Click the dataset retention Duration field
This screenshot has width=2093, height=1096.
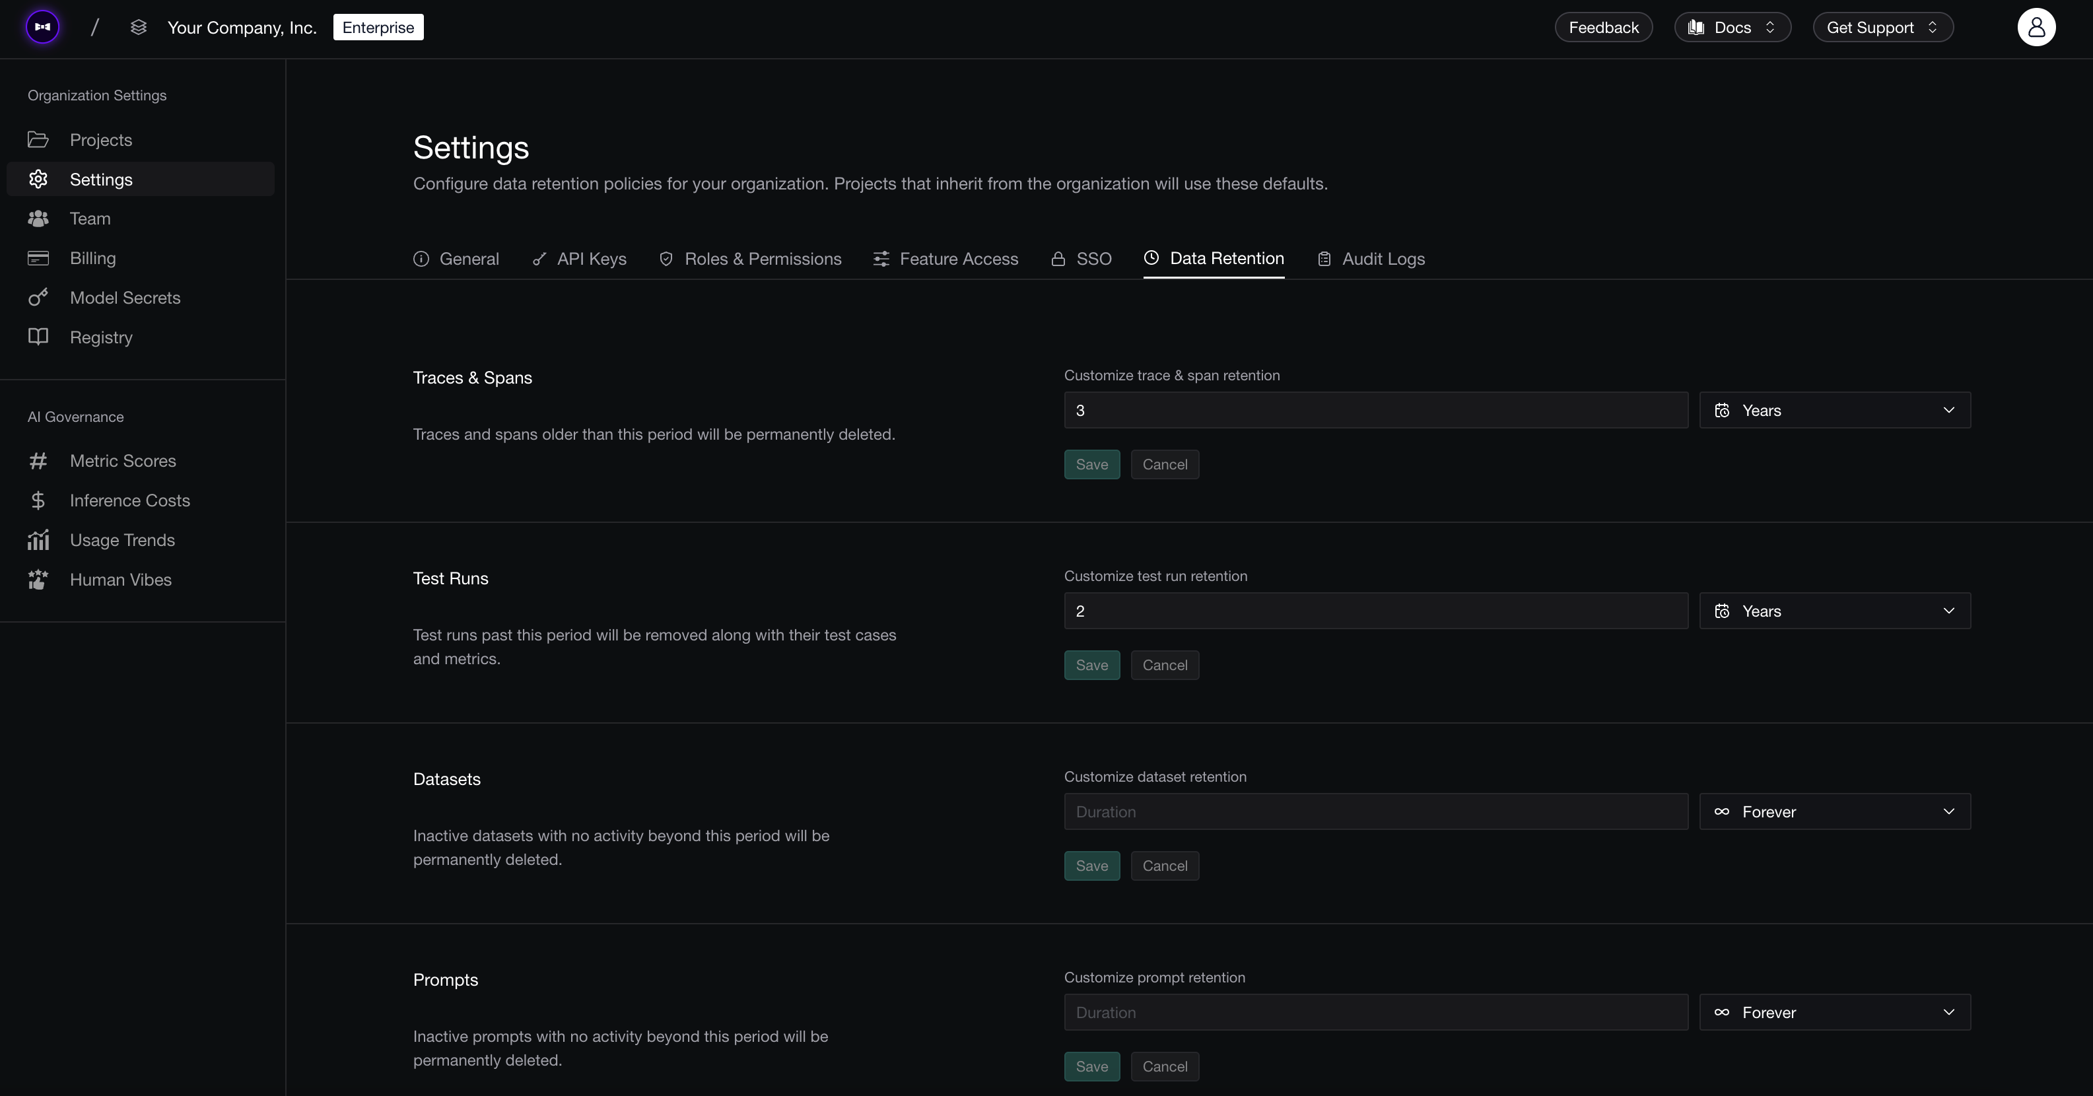click(1375, 811)
